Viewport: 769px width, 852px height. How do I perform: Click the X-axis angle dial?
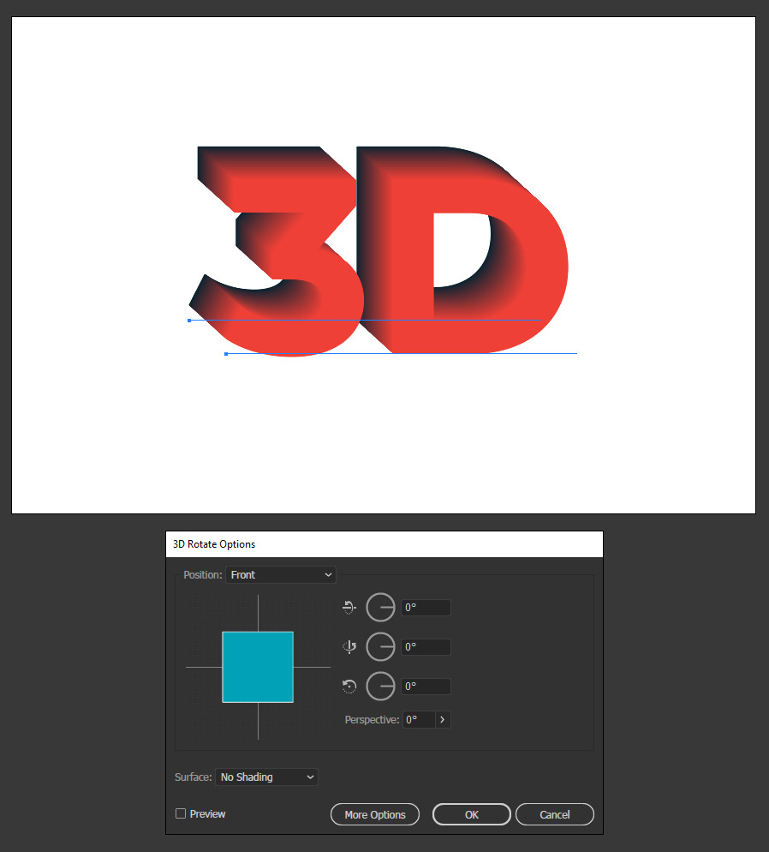[x=380, y=607]
